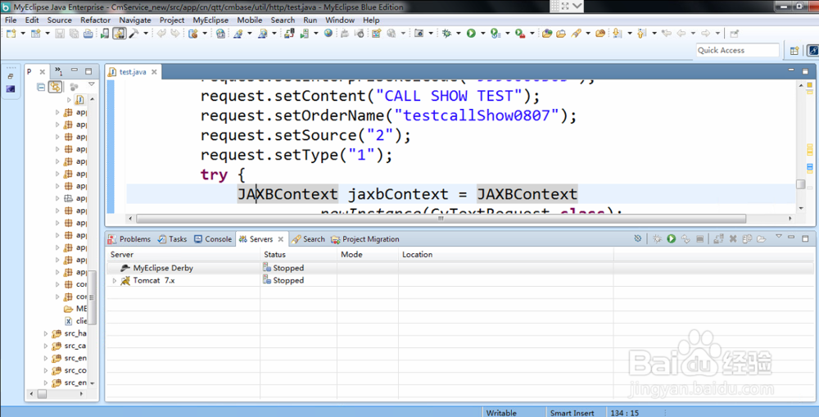
Task: Click the Open Perspective icon beside Quick Access
Action: coord(794,50)
